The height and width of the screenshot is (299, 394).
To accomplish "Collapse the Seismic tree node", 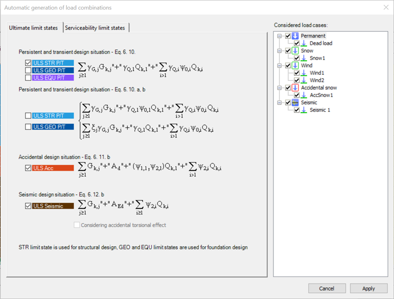I will click(x=279, y=102).
